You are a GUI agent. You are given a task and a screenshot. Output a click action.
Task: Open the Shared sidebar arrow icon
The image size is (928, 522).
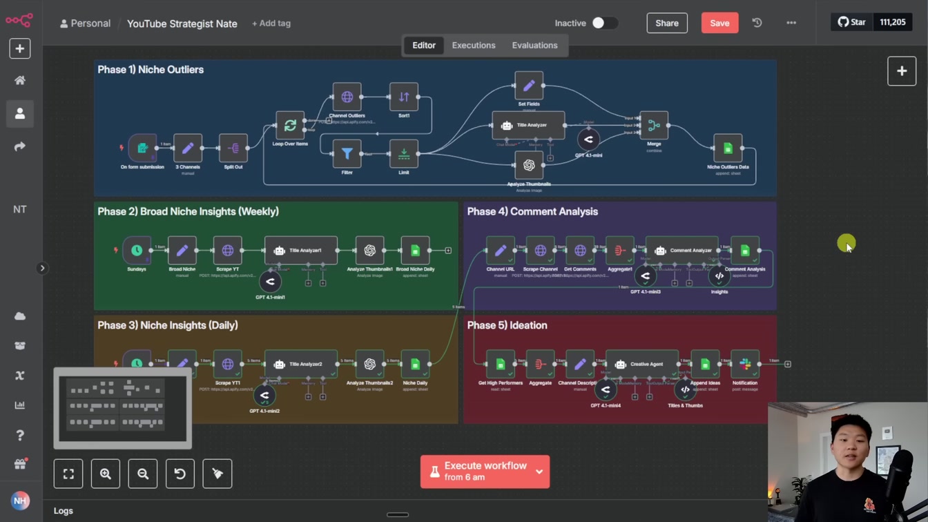coord(20,146)
